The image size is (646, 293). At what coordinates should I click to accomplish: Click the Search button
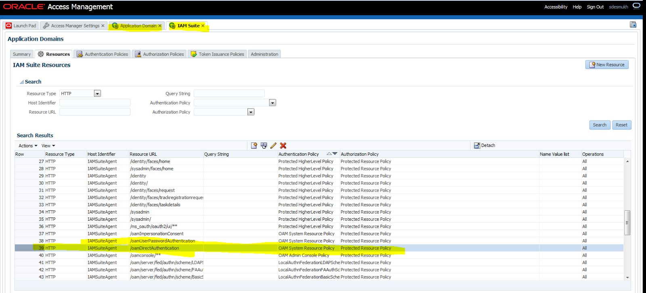(x=600, y=125)
